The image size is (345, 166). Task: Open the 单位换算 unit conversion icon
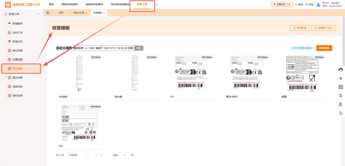pyautogui.click(x=9, y=51)
